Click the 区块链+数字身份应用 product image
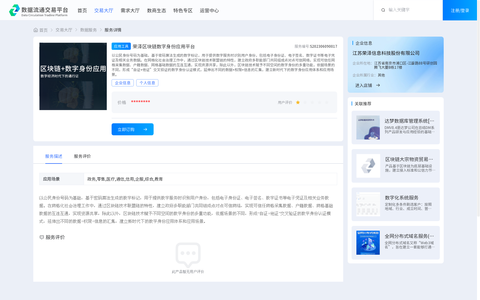 coord(73,76)
